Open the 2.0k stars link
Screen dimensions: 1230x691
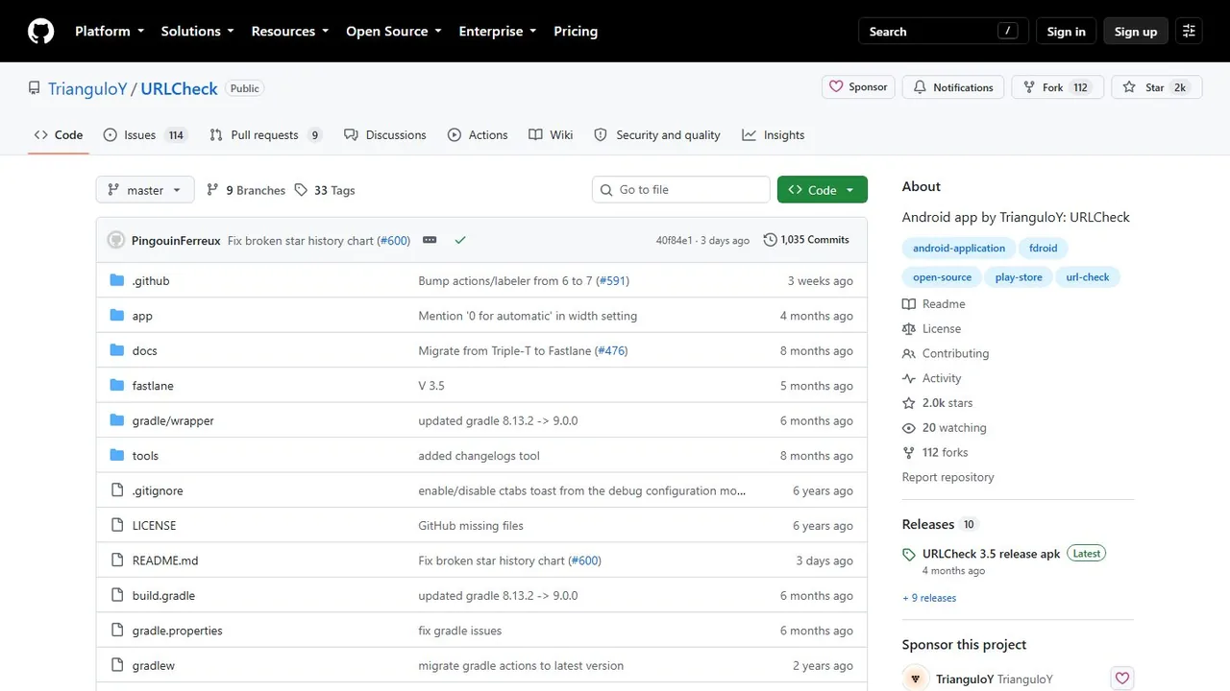(x=938, y=404)
